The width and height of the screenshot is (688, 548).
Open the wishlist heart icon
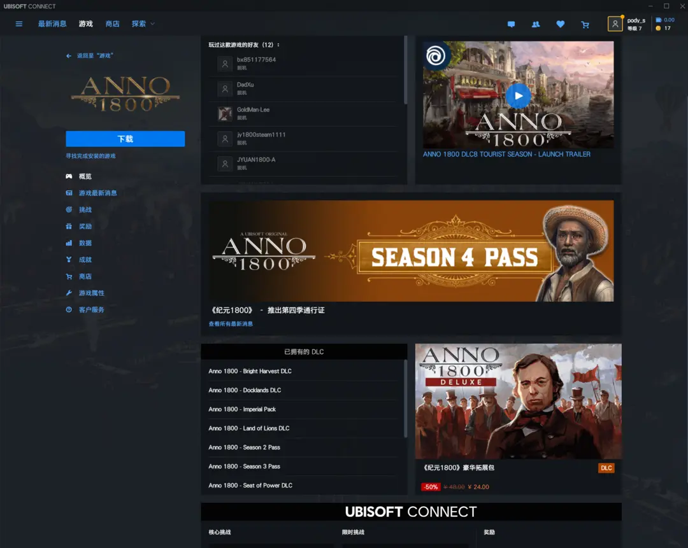tap(561, 25)
